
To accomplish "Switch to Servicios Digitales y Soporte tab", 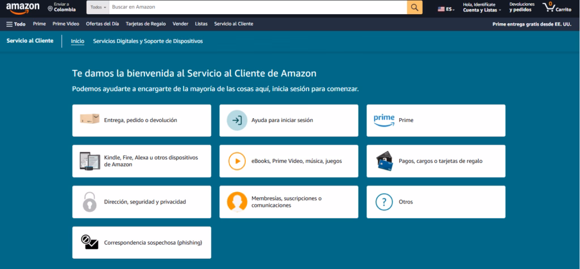I will point(148,41).
